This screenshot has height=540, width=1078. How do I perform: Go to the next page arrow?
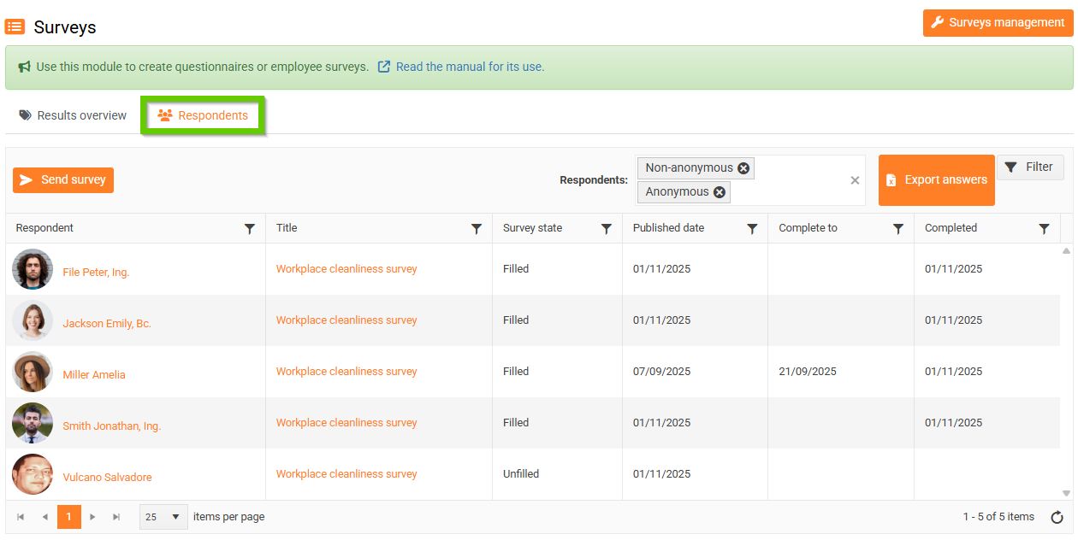pos(92,517)
